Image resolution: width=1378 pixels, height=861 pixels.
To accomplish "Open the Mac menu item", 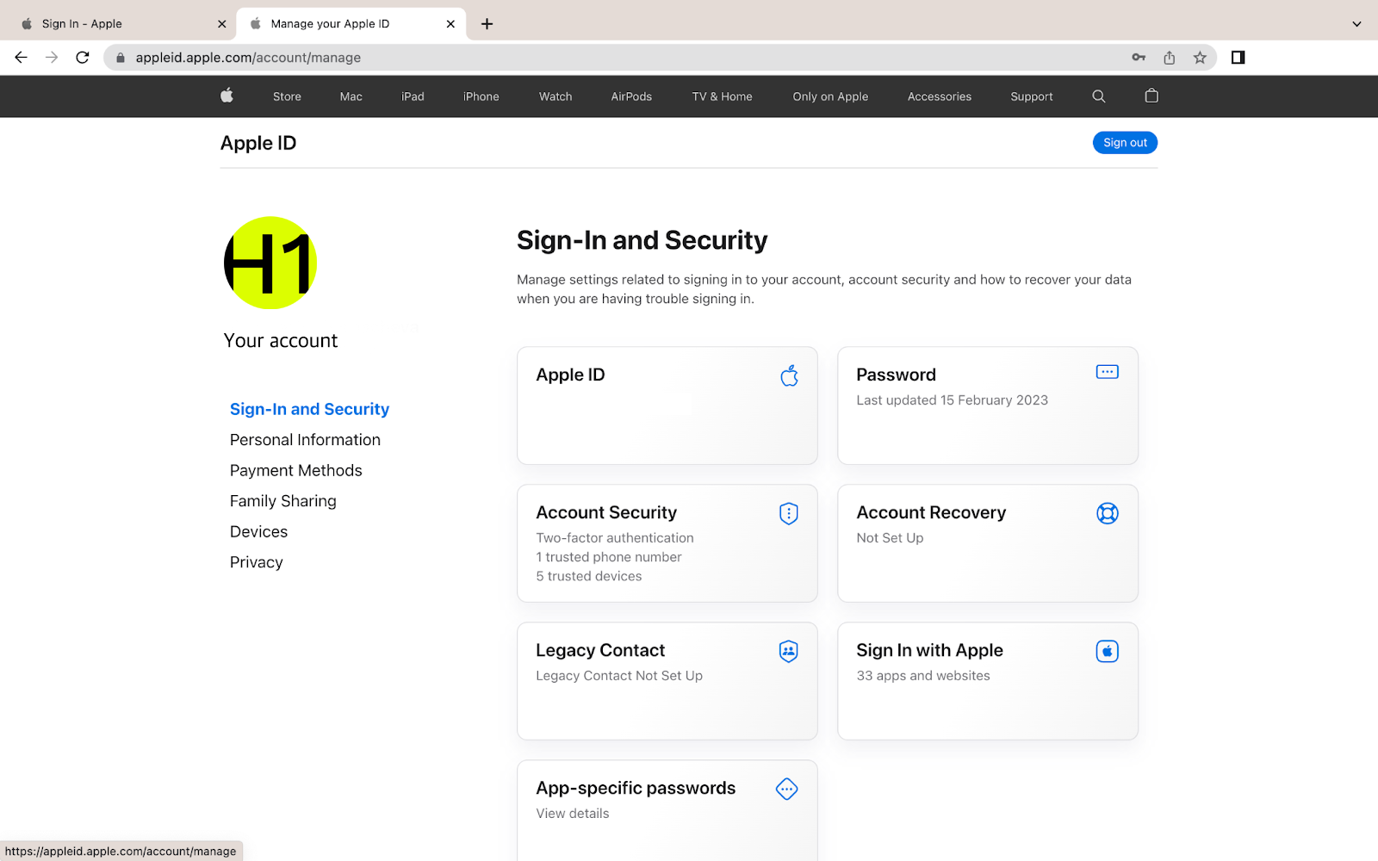I will click(351, 96).
